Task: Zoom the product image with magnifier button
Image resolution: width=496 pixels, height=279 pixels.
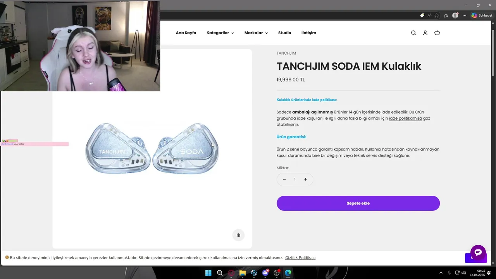Action: coord(238,235)
